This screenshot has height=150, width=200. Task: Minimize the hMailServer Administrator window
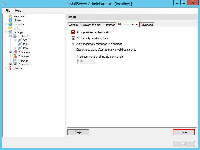177,3
